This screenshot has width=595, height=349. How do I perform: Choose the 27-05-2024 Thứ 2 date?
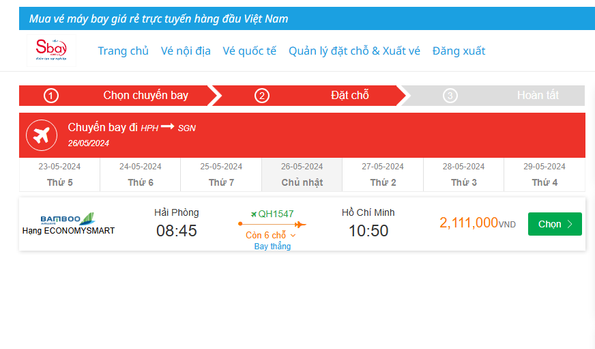point(383,174)
